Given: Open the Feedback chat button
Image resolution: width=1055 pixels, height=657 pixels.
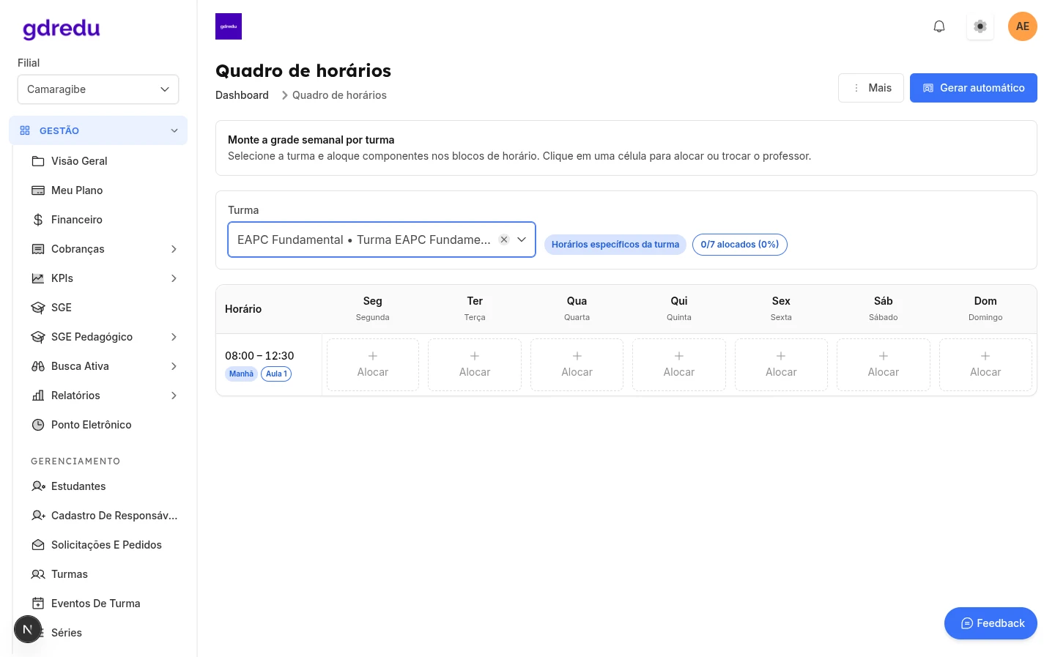Looking at the screenshot, I should pos(991,623).
